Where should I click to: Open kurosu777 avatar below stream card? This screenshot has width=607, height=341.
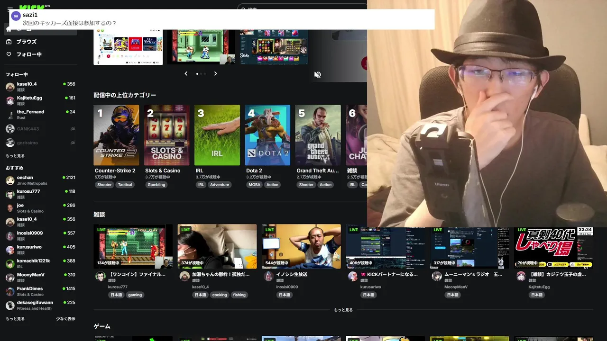pyautogui.click(x=100, y=277)
